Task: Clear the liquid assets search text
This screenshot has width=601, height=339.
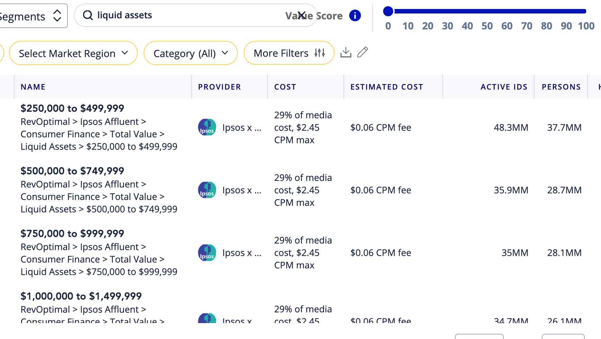Action: coord(302,15)
